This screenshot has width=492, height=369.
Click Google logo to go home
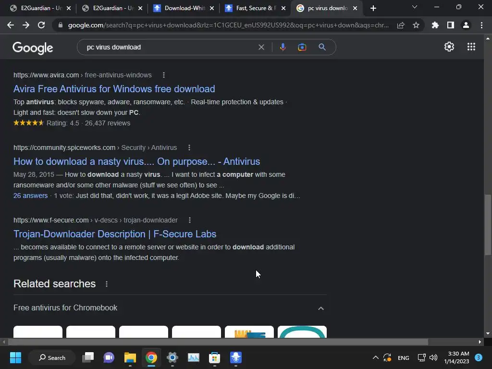(x=33, y=48)
